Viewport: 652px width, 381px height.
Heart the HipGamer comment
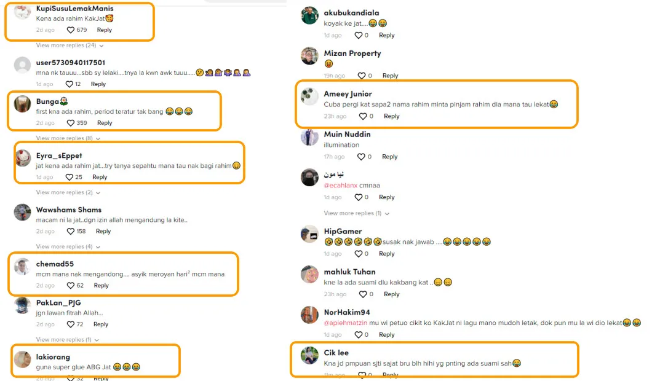(358, 254)
